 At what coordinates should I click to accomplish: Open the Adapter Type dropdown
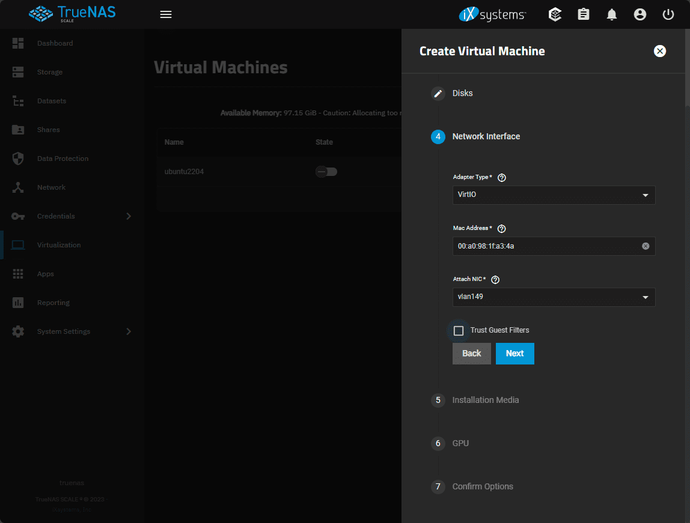point(553,195)
